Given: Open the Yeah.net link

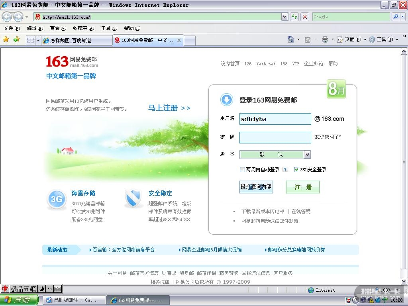Looking at the screenshot, I should (x=266, y=64).
